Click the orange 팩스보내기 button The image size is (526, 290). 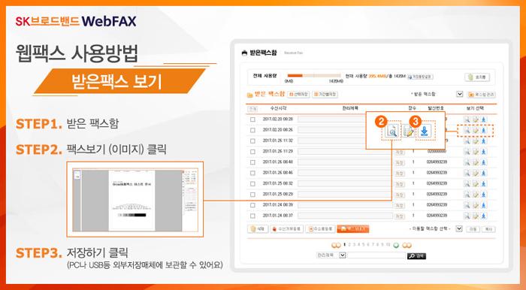click(x=353, y=229)
